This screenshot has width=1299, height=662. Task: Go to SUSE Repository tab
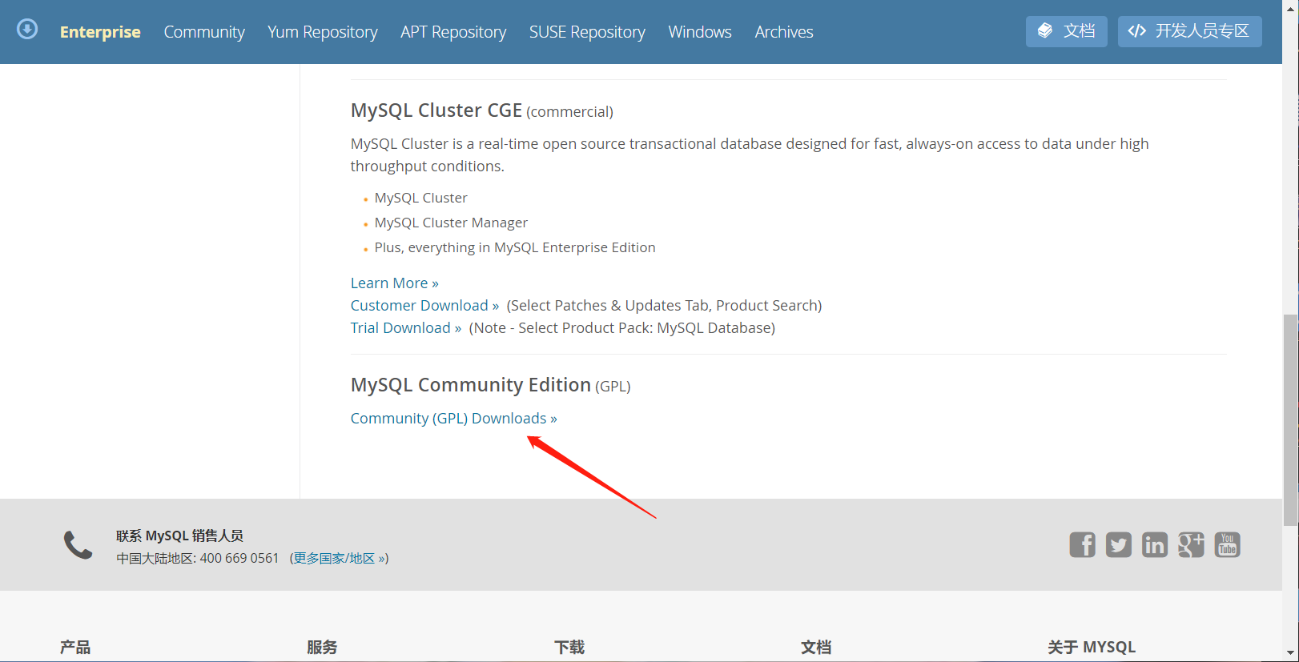pyautogui.click(x=587, y=32)
